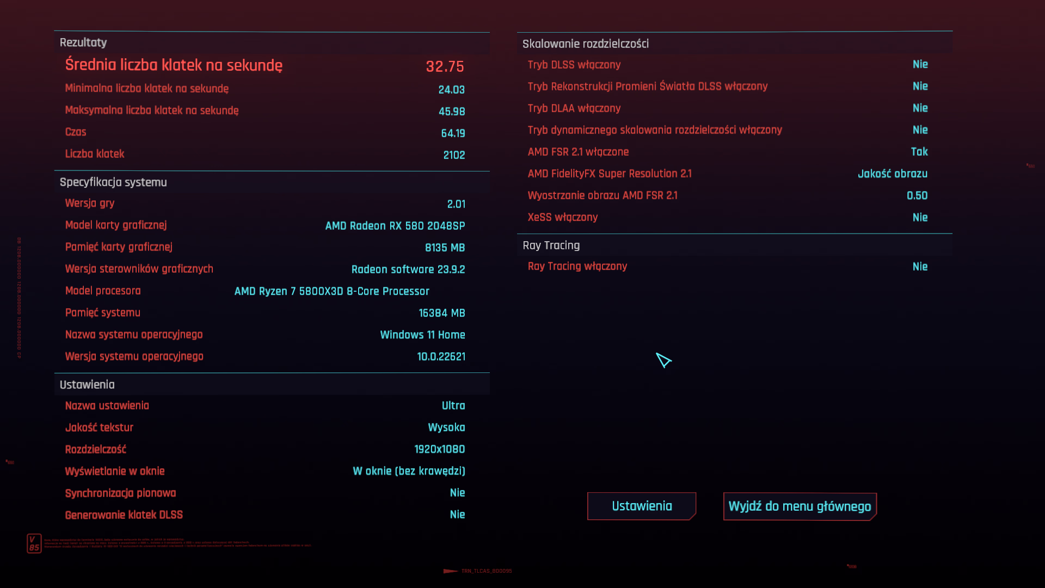Click the Synchronizacja pionowa Nie value
1045x588 pixels.
tap(457, 493)
